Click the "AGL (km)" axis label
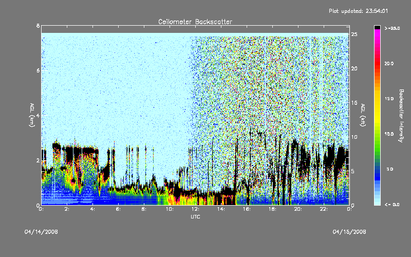The height and width of the screenshot is (257, 411). pos(32,115)
